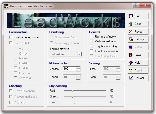The height and width of the screenshot is (114, 156).
Task: Click the Scaling Time input field
Action: tap(110, 69)
